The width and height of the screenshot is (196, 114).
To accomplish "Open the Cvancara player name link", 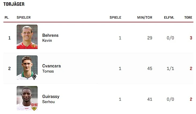I will point(52,66).
